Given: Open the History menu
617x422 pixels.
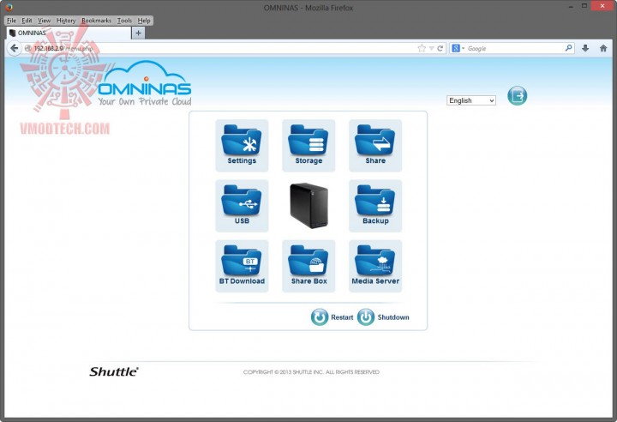Looking at the screenshot, I should click(66, 21).
